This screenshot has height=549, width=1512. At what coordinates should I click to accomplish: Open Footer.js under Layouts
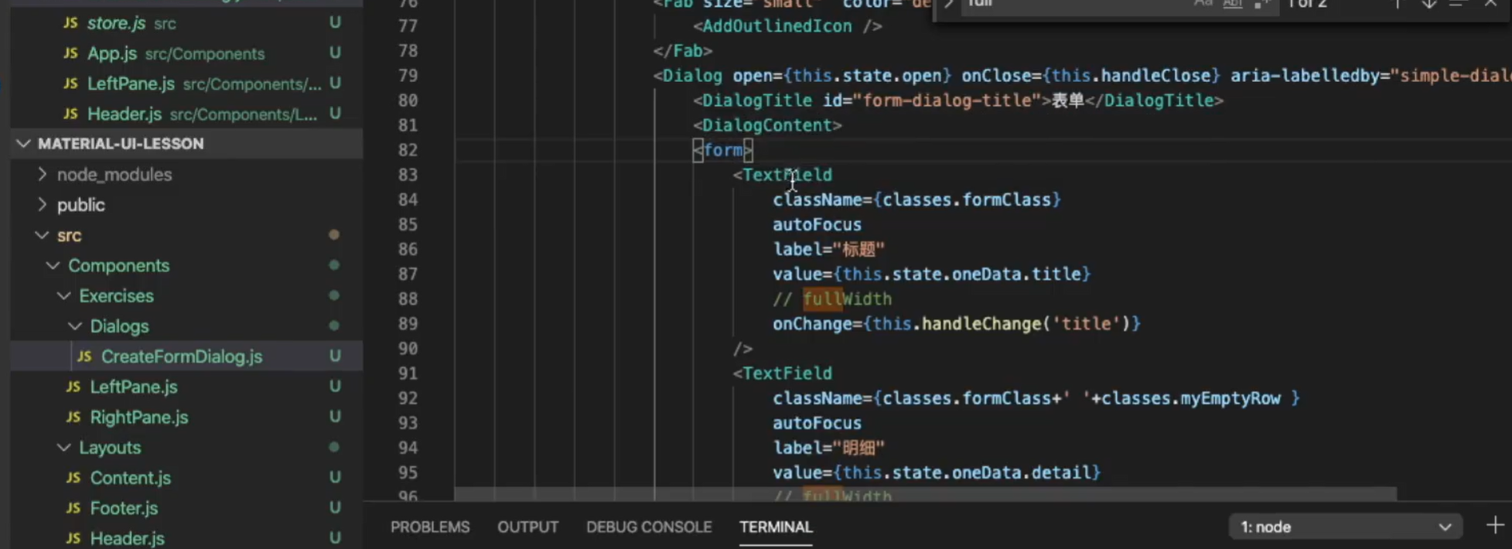point(186,508)
